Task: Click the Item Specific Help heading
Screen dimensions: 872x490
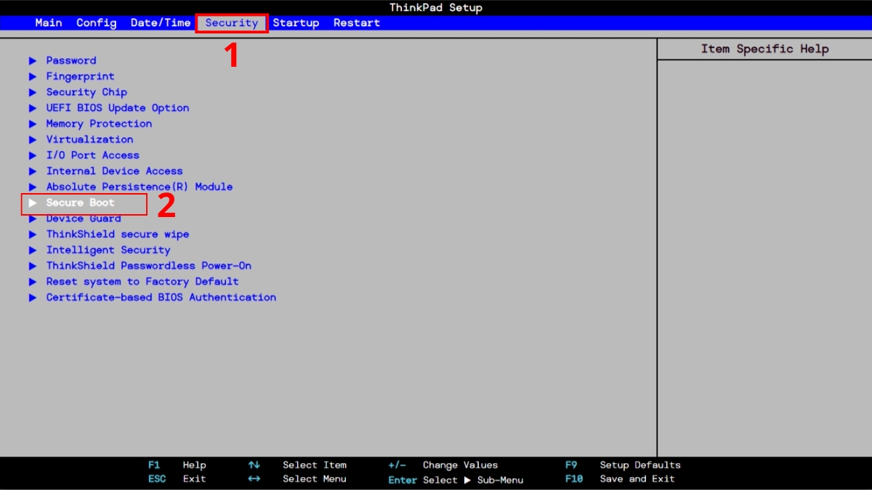Action: click(764, 49)
